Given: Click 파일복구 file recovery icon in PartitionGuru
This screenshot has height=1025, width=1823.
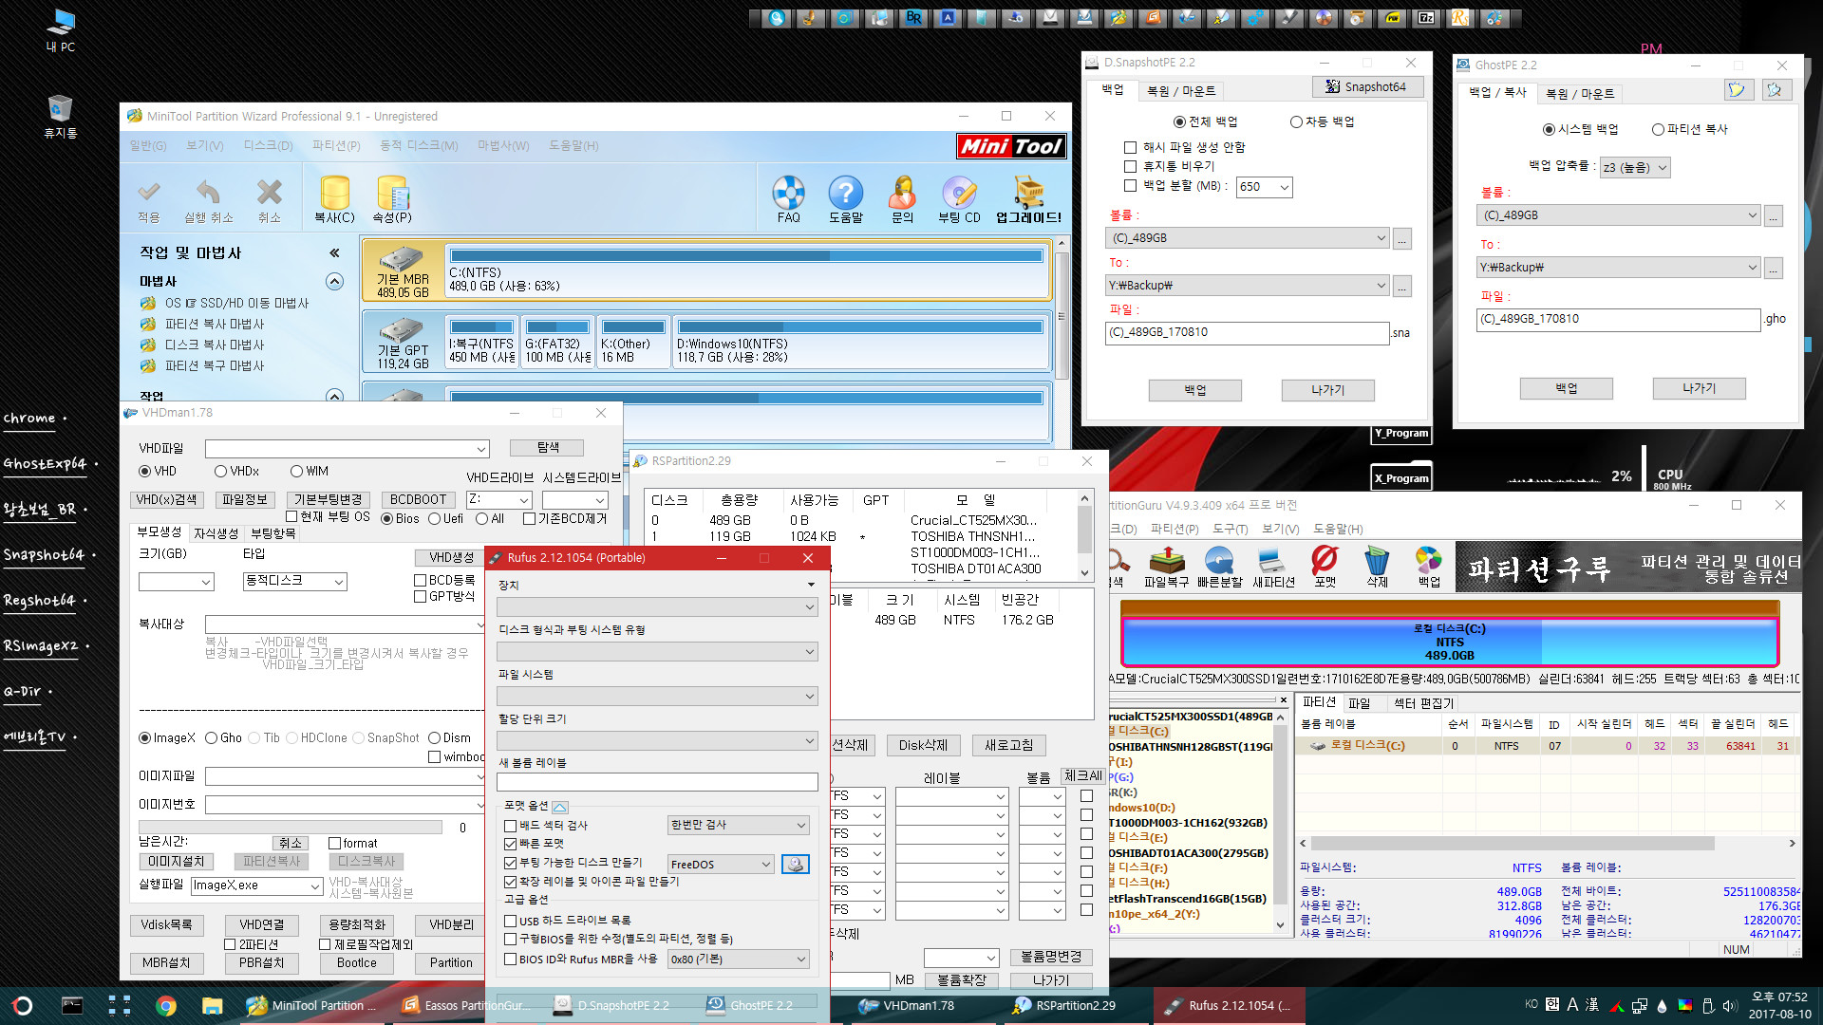Looking at the screenshot, I should [x=1166, y=561].
